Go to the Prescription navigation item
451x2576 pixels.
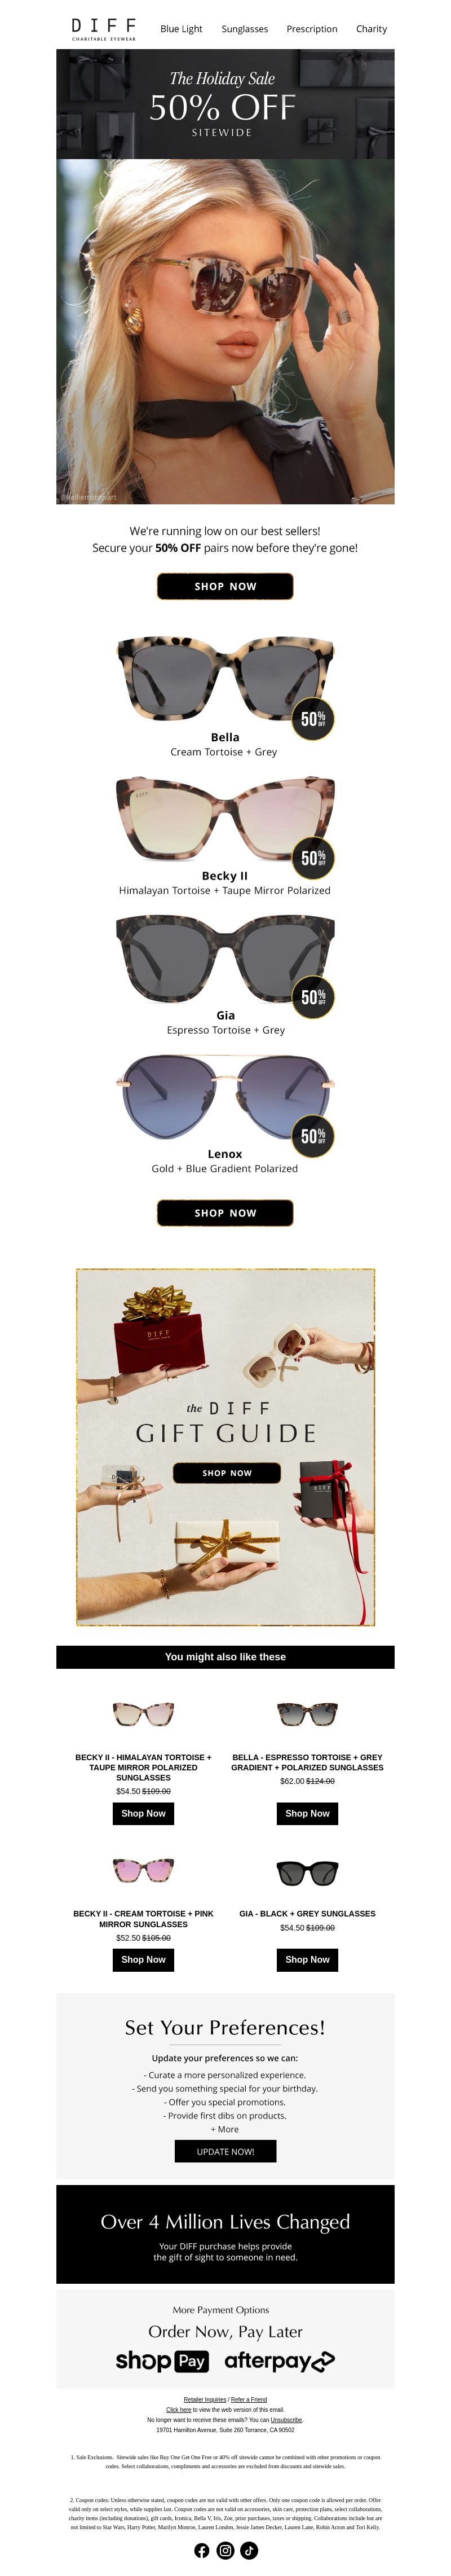tap(312, 29)
